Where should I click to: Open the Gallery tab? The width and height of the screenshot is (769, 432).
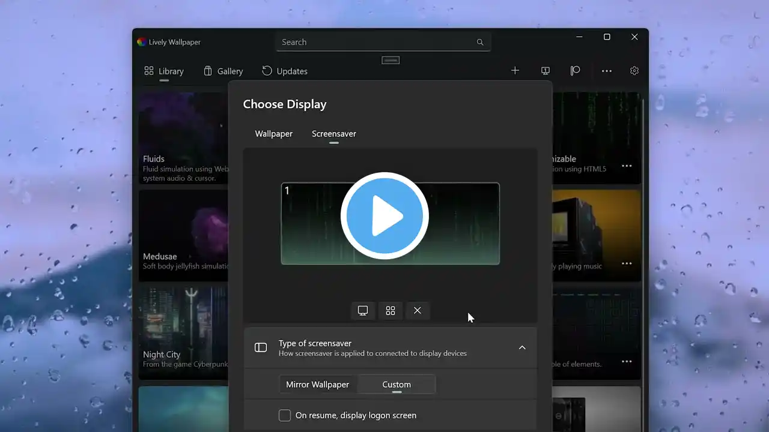pos(223,71)
